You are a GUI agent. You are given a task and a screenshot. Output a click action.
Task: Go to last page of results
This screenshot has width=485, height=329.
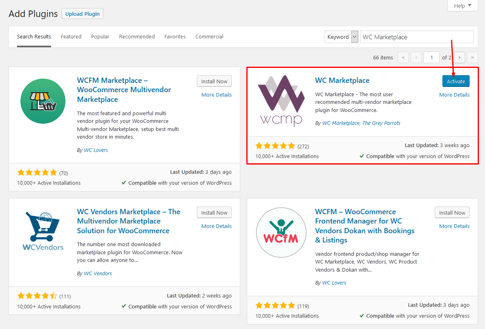click(x=472, y=57)
